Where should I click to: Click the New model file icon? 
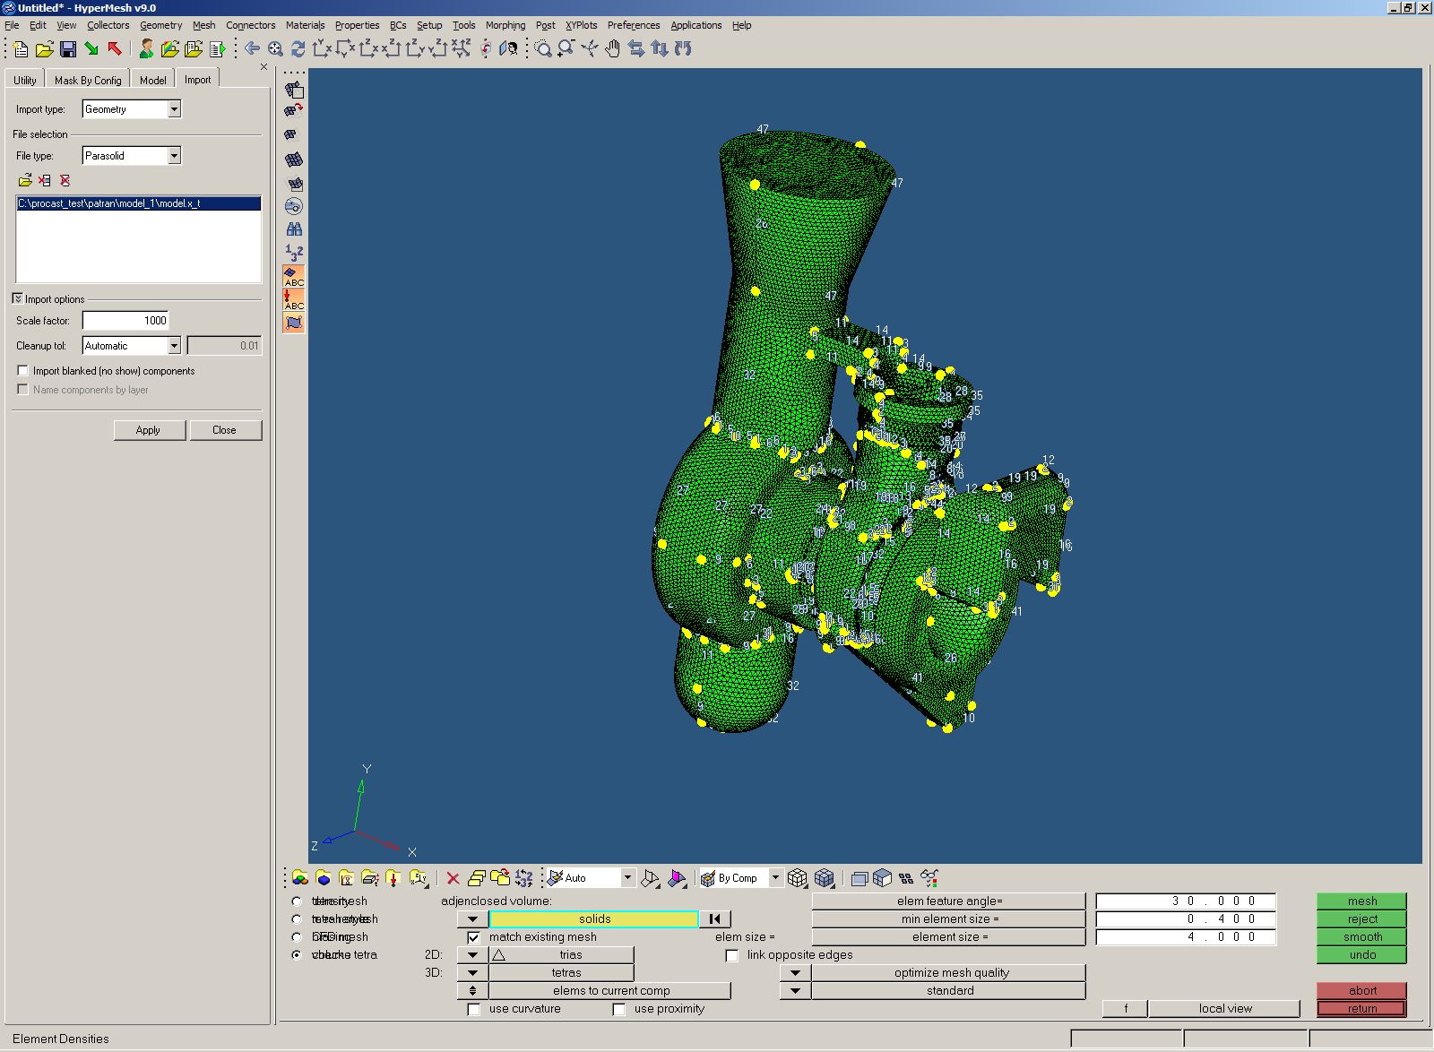(x=21, y=48)
